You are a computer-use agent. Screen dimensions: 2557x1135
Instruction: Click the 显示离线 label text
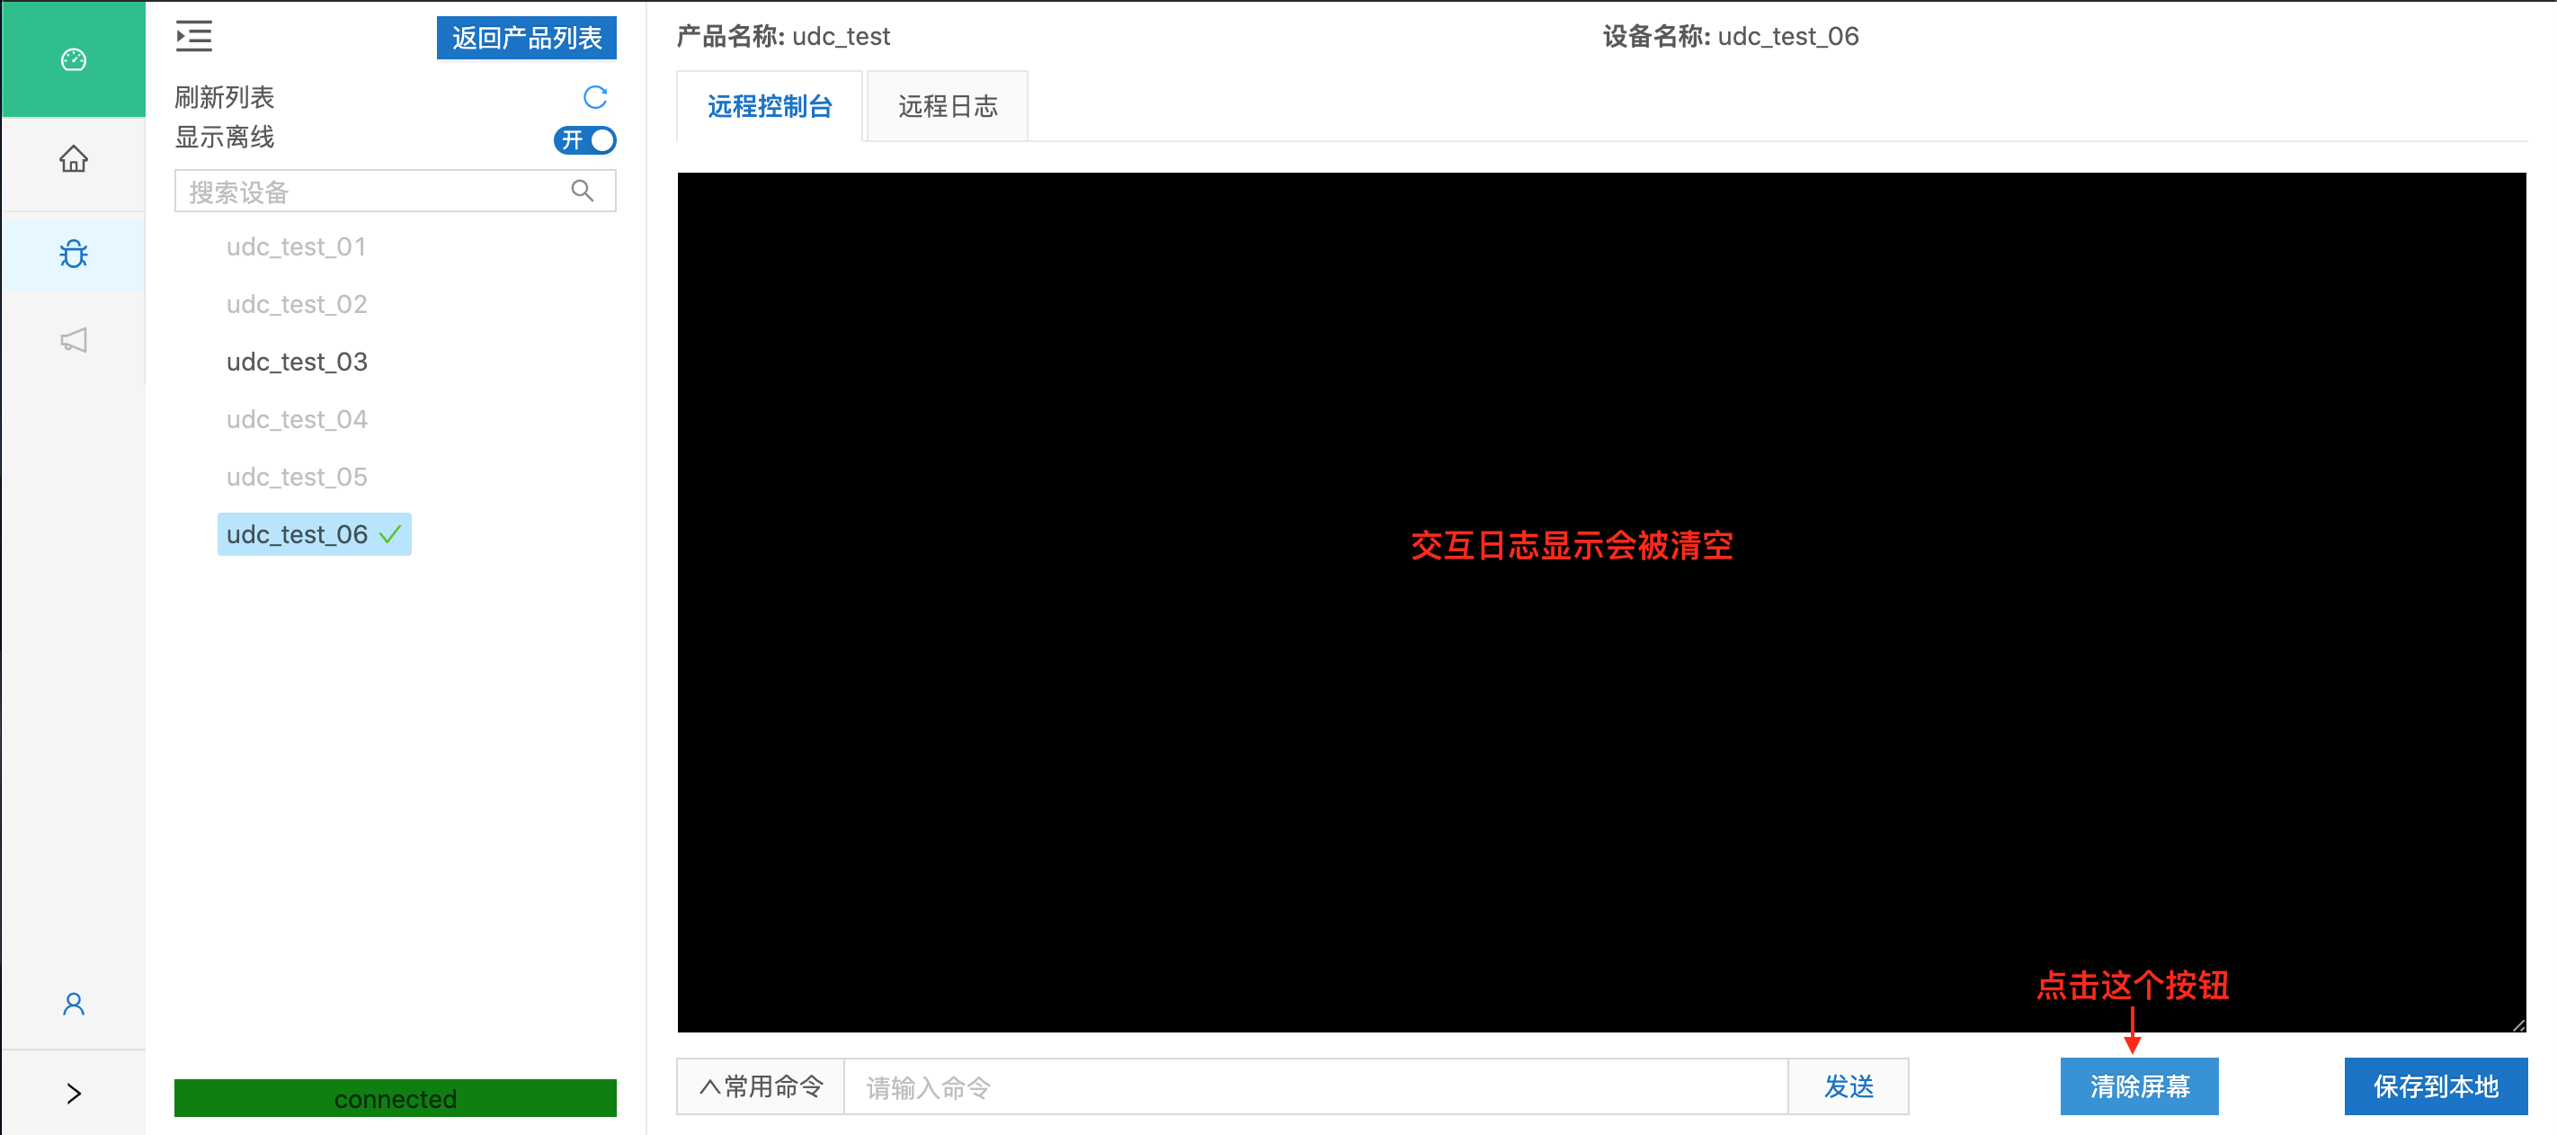click(225, 137)
